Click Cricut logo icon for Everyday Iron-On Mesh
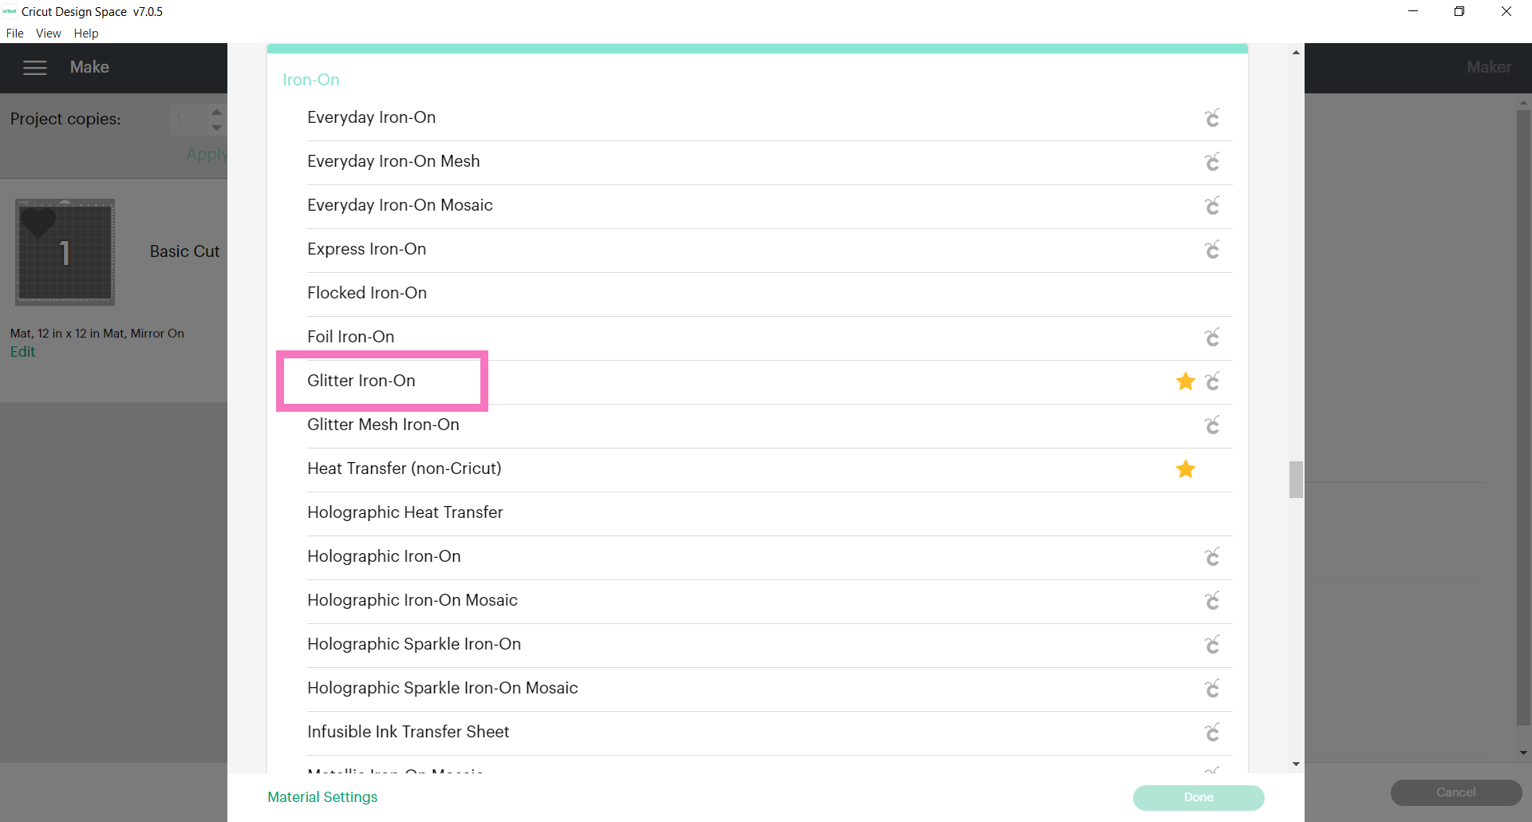Viewport: 1532px width, 822px height. pyautogui.click(x=1212, y=162)
